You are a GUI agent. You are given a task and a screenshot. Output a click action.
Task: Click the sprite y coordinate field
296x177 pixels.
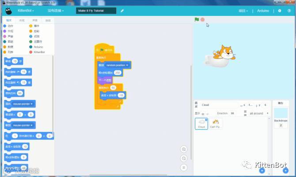(x=265, y=105)
